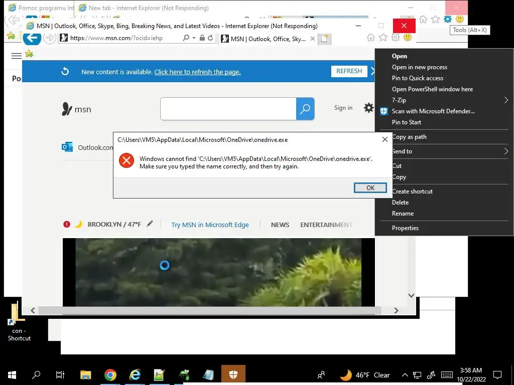
Task: Open the notification center icon
Action: pyautogui.click(x=497, y=375)
